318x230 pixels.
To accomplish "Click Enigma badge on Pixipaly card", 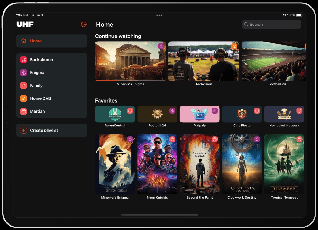I will (x=215, y=111).
